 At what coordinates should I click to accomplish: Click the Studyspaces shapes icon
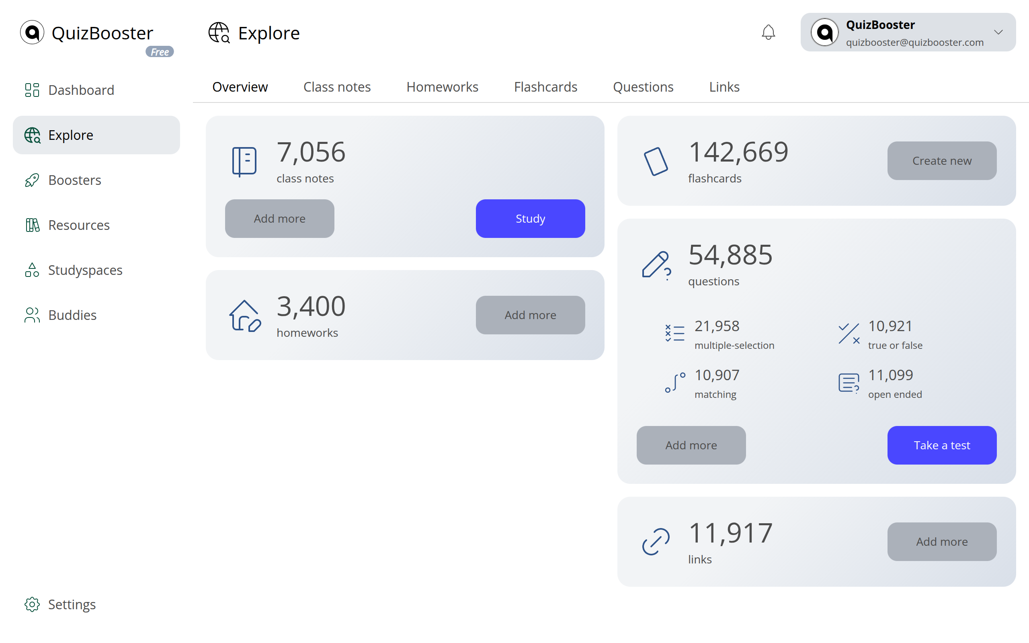32,270
